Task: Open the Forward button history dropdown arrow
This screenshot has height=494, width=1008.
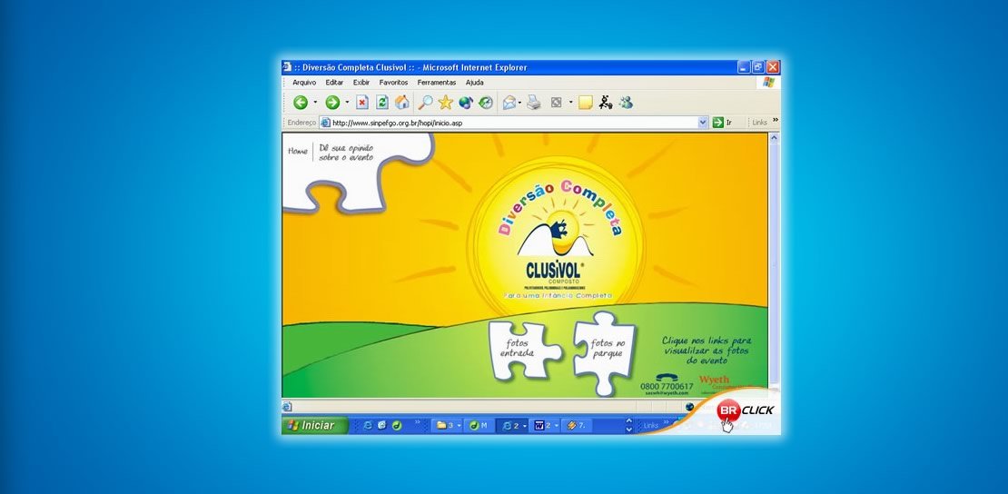Action: [x=347, y=103]
